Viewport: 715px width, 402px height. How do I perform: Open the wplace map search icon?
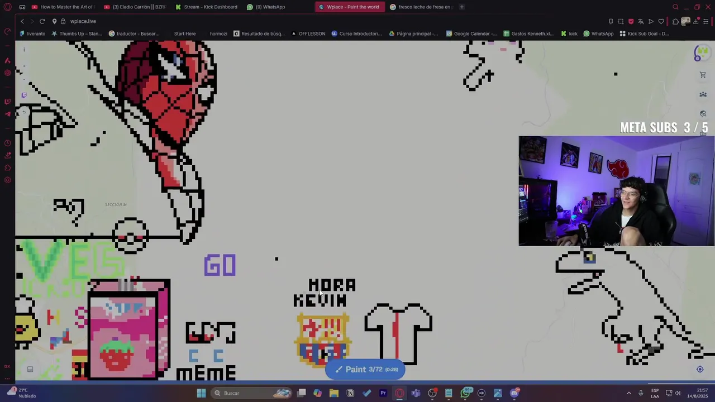pyautogui.click(x=703, y=114)
